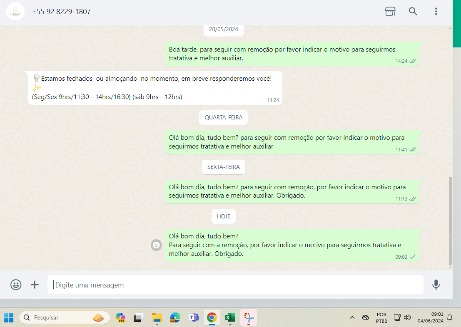
Task: Open Microsoft Teams from taskbar
Action: [194, 318]
